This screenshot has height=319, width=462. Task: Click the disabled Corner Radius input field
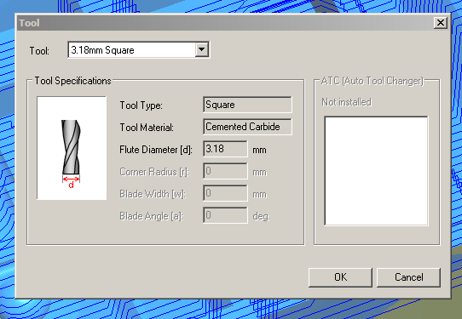(x=225, y=171)
